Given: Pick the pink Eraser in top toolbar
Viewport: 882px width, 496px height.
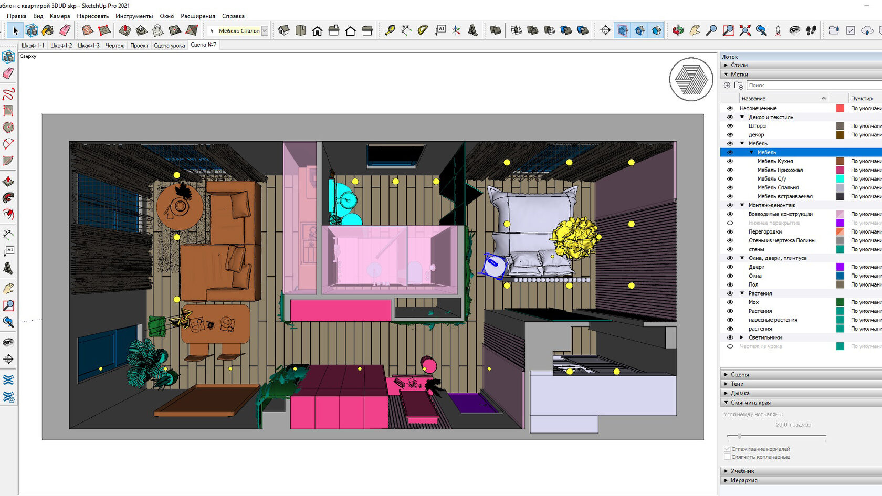Looking at the screenshot, I should (x=65, y=30).
